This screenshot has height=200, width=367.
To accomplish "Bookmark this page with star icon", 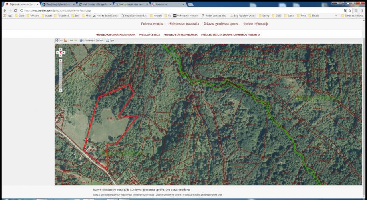I will coord(350,10).
